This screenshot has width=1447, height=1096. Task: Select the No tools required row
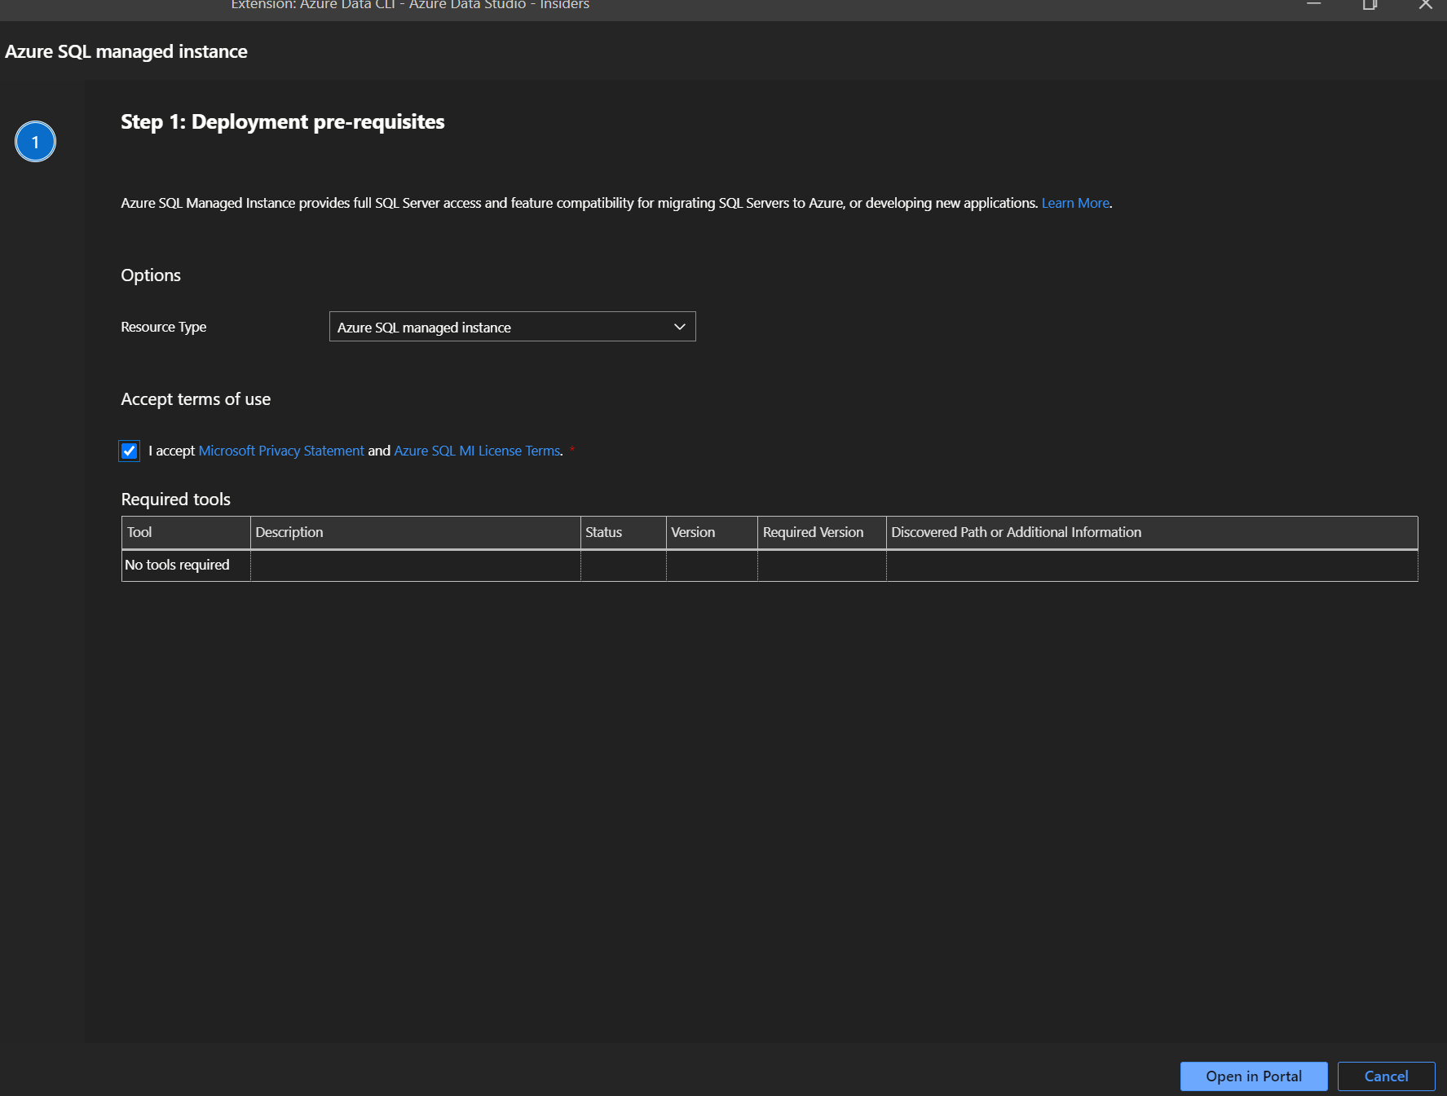pos(176,565)
